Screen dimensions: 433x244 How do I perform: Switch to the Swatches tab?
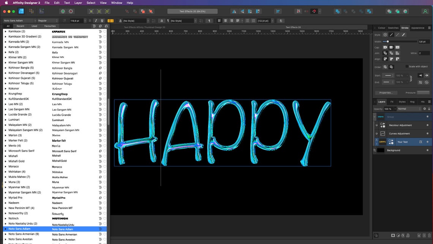point(393,27)
